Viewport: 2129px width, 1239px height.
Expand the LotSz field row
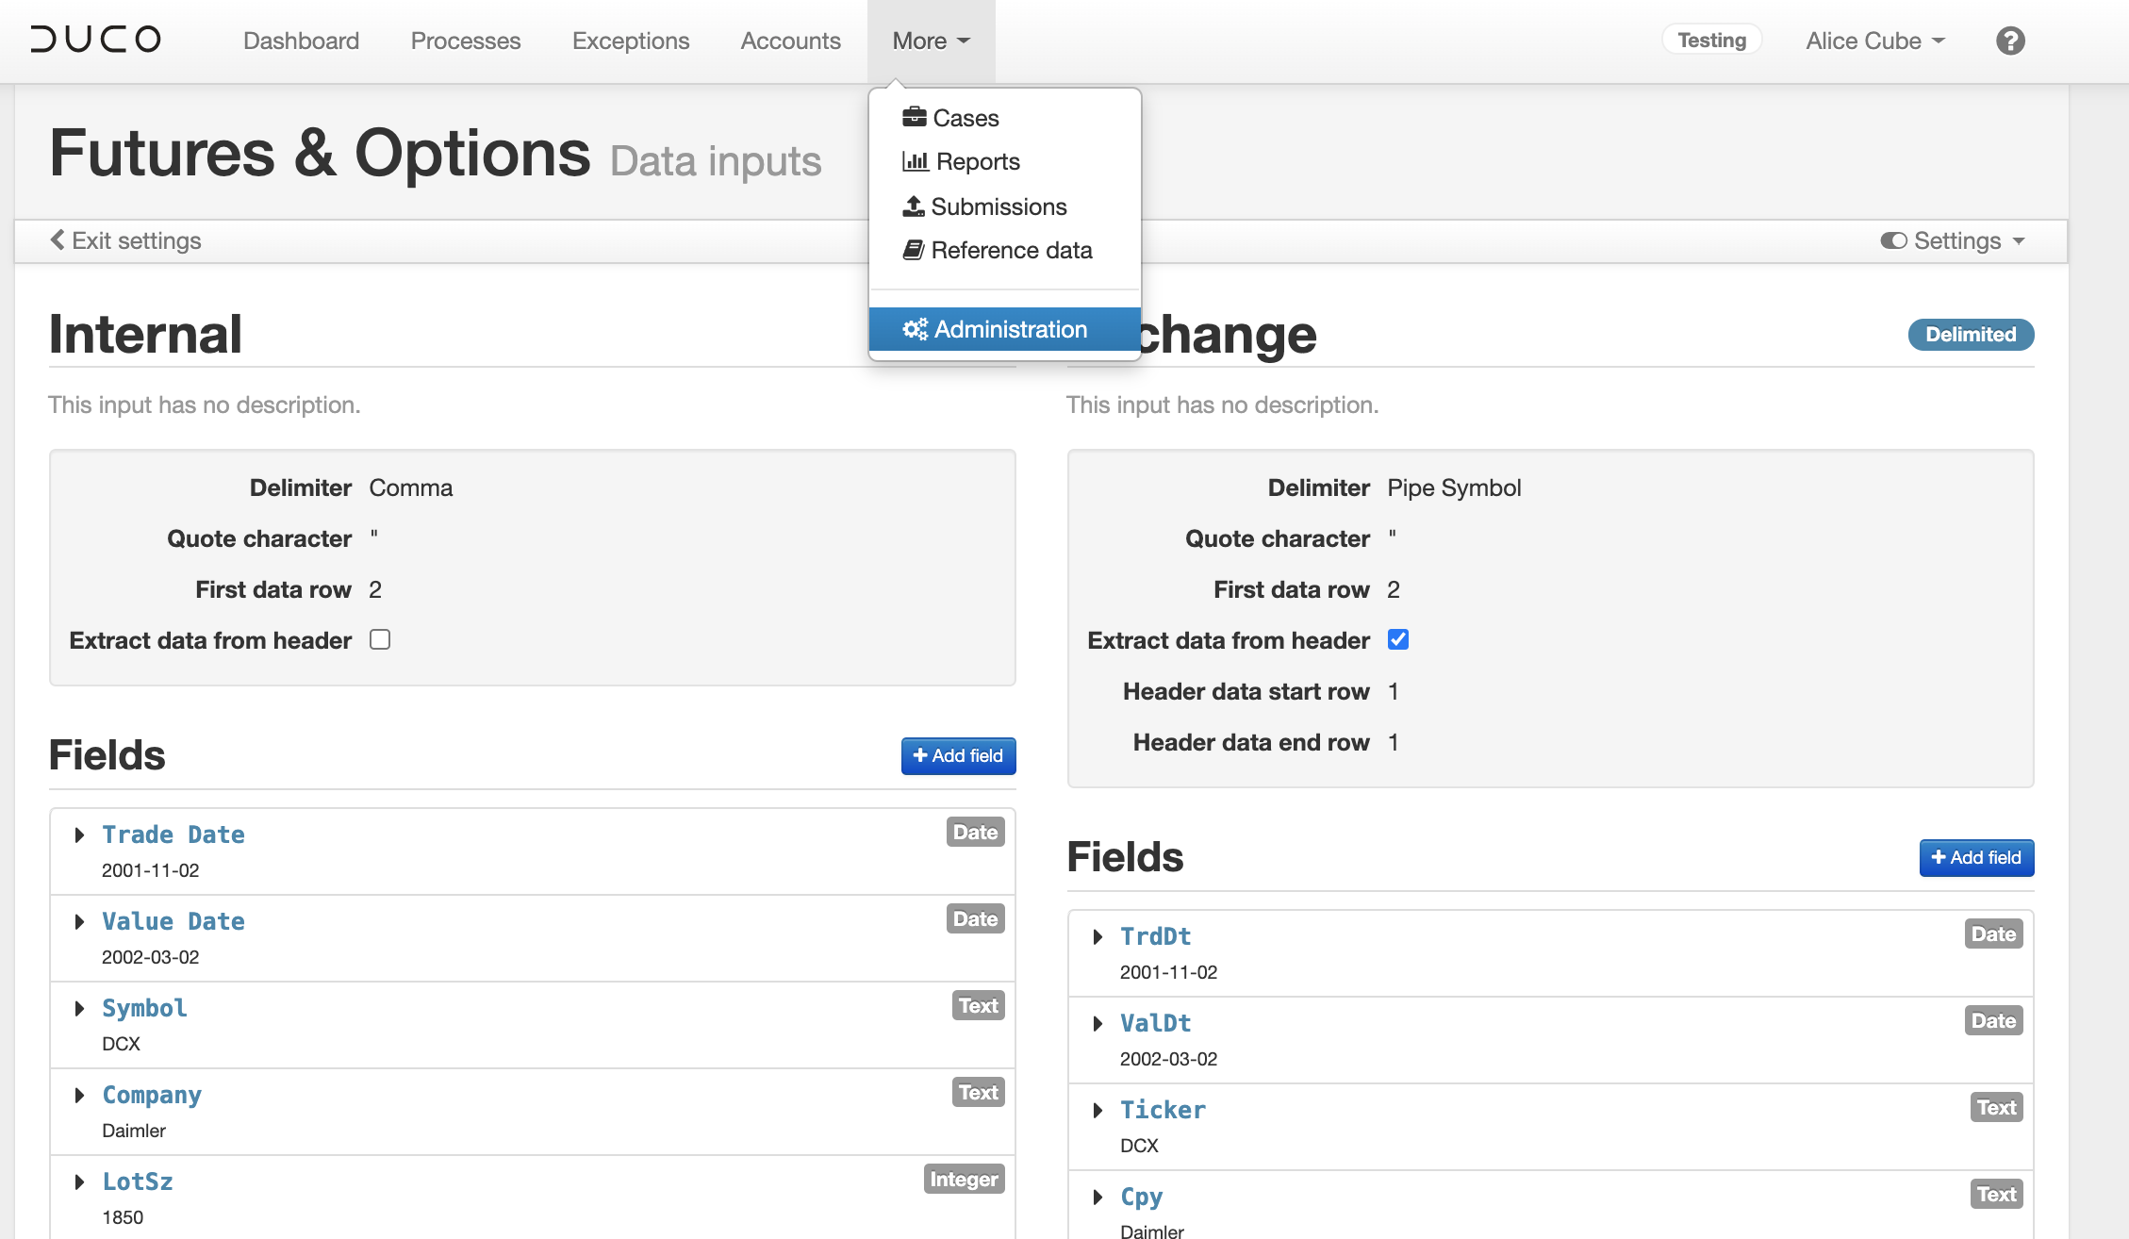tap(79, 1181)
